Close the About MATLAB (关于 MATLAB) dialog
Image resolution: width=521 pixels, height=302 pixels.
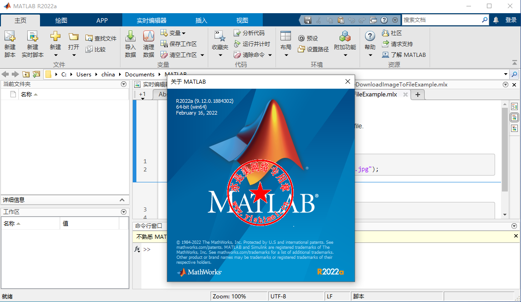click(x=347, y=81)
